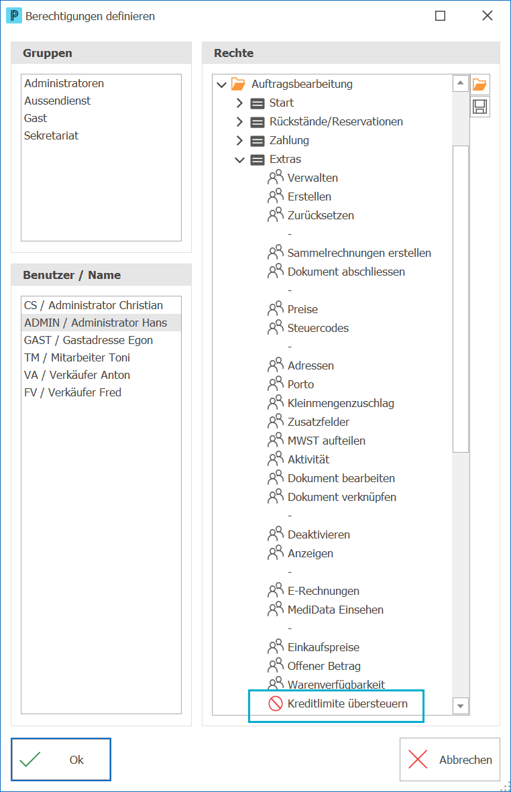
Task: Select user GAST / Gastadresse Egon
Action: pyautogui.click(x=101, y=340)
